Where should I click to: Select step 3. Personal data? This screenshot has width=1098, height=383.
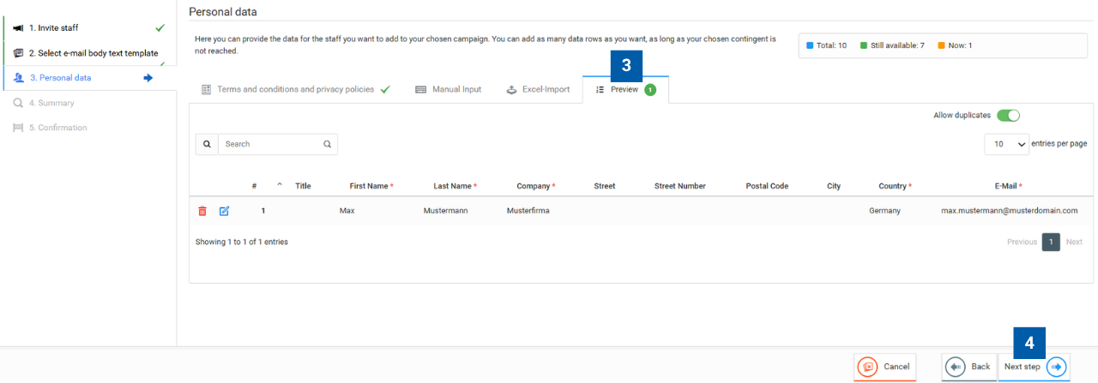click(90, 78)
